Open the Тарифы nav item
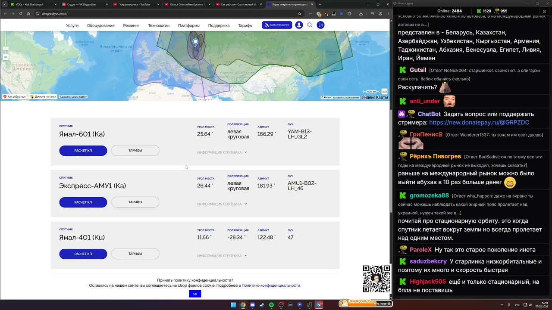 tap(245, 25)
